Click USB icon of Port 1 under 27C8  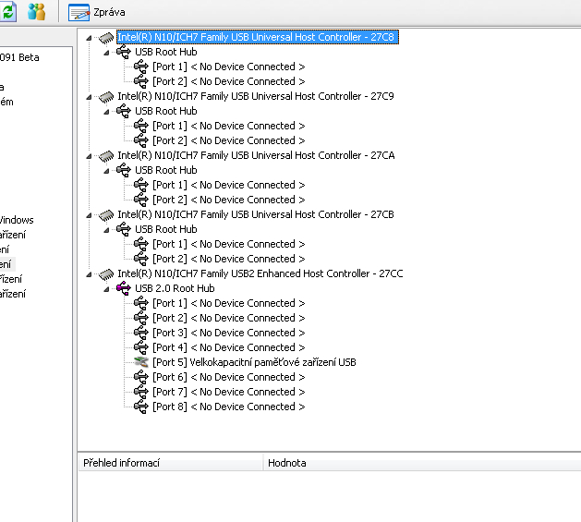(141, 67)
